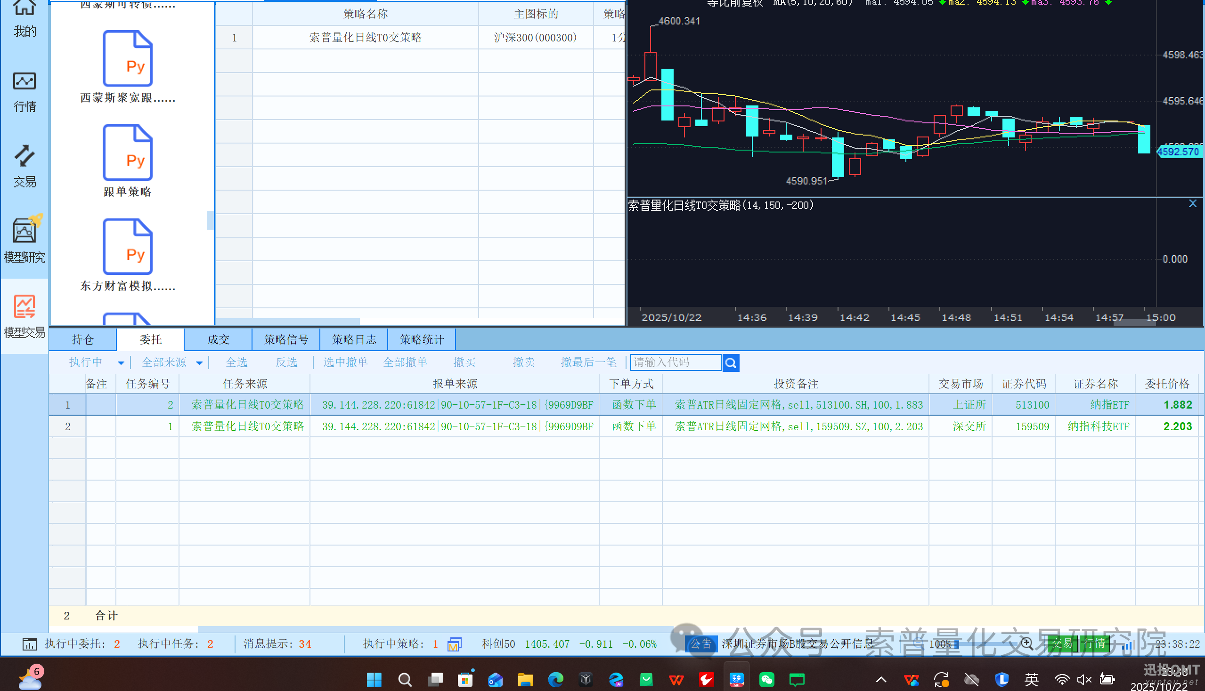Switch to the 持仓 tab
This screenshot has width=1205, height=691.
82,339
